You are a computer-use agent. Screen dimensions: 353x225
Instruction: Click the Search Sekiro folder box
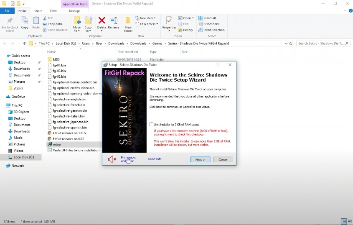323,43
